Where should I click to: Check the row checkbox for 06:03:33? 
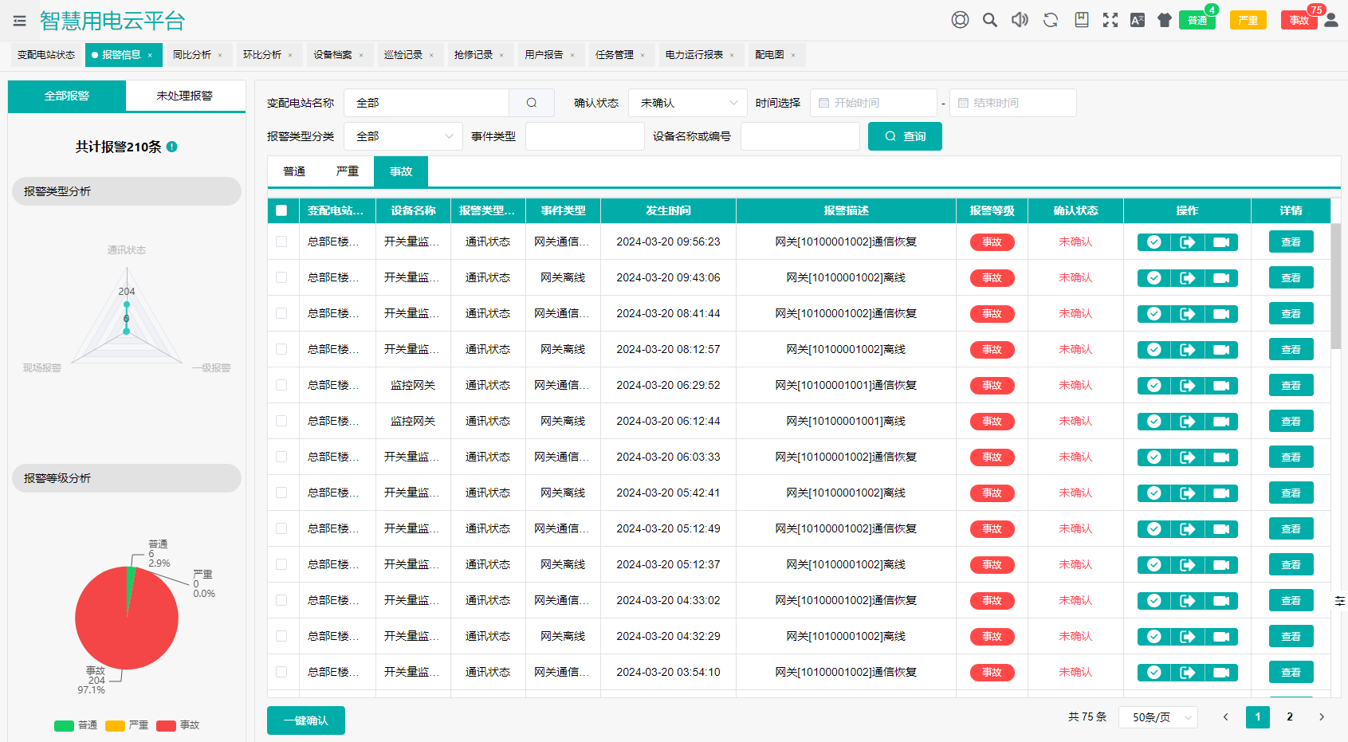click(x=281, y=457)
